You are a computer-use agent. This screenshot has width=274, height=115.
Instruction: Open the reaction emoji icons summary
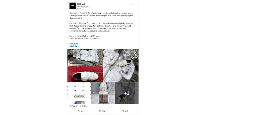pos(73,106)
